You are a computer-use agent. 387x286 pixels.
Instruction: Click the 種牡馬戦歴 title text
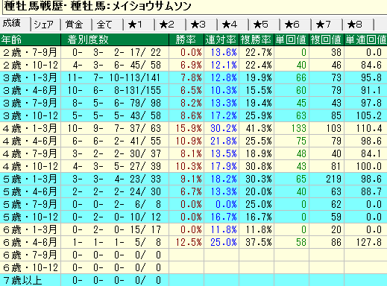[x=34, y=6]
